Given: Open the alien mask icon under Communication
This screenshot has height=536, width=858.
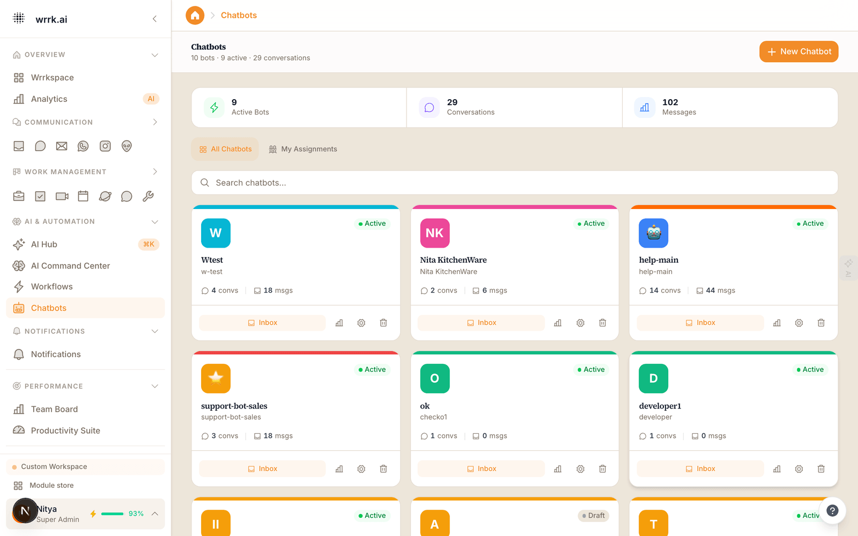Looking at the screenshot, I should (127, 146).
